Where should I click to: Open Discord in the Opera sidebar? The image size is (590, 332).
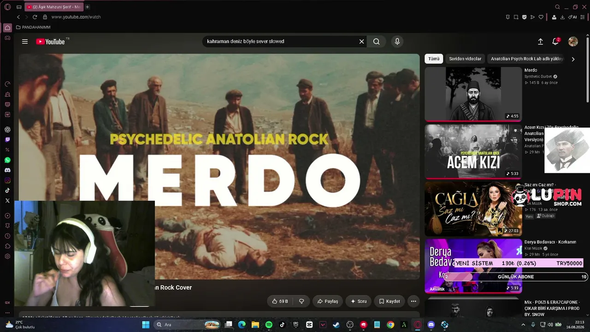(7, 171)
